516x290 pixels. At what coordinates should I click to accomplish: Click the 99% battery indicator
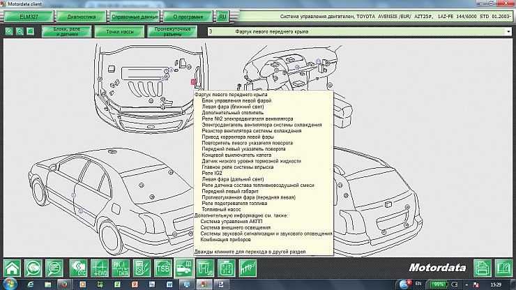pyautogui.click(x=439, y=284)
